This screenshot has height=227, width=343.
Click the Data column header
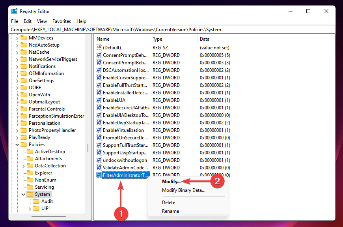tap(254, 39)
